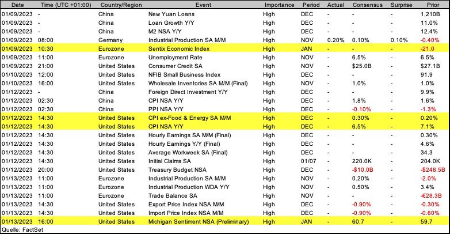Click the Prior column header
The height and width of the screenshot is (234, 450).
433,5
